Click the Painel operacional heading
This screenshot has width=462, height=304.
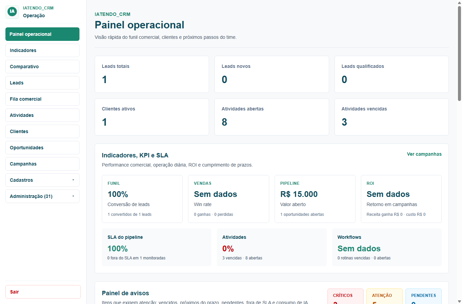coord(139,25)
